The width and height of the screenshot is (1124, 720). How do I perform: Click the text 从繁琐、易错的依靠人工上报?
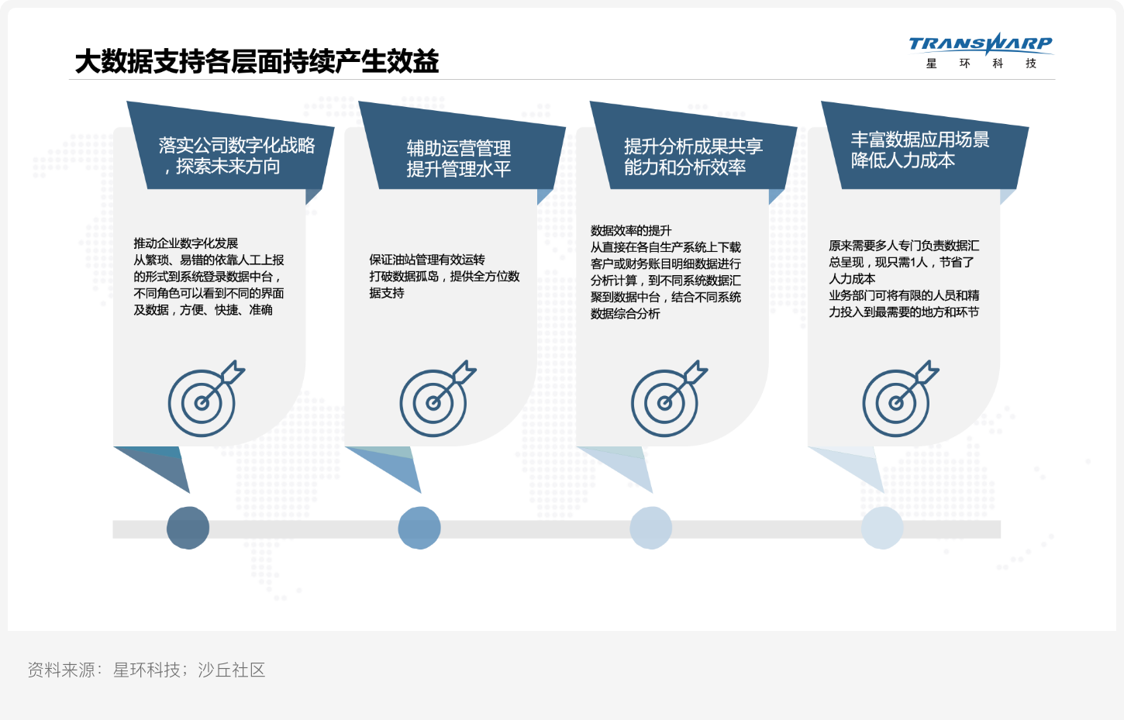[x=209, y=260]
